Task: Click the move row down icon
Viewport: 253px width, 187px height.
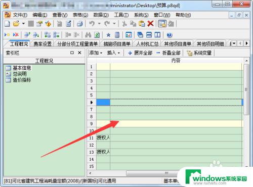Action: pyautogui.click(x=36, y=35)
